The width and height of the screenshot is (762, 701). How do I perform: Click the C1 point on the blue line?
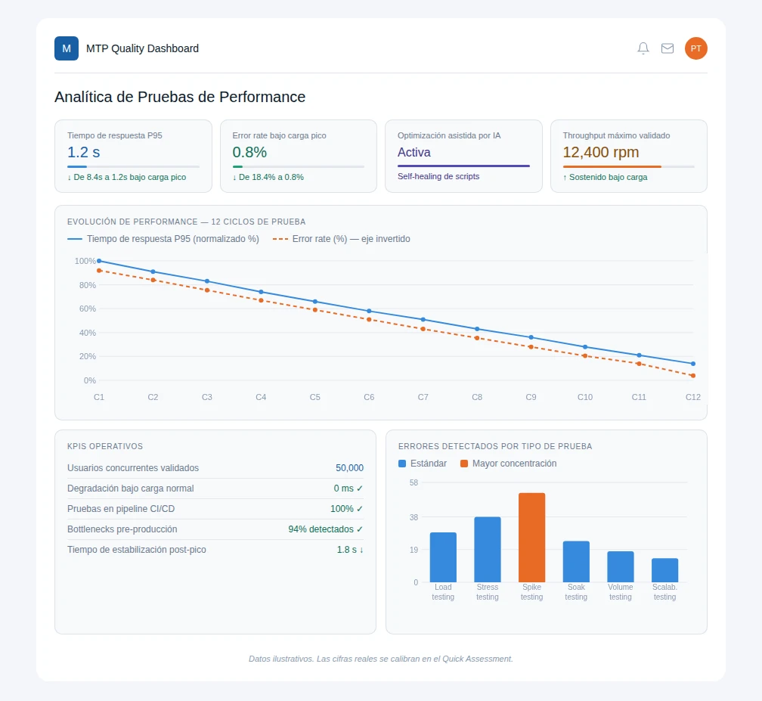tap(99, 261)
